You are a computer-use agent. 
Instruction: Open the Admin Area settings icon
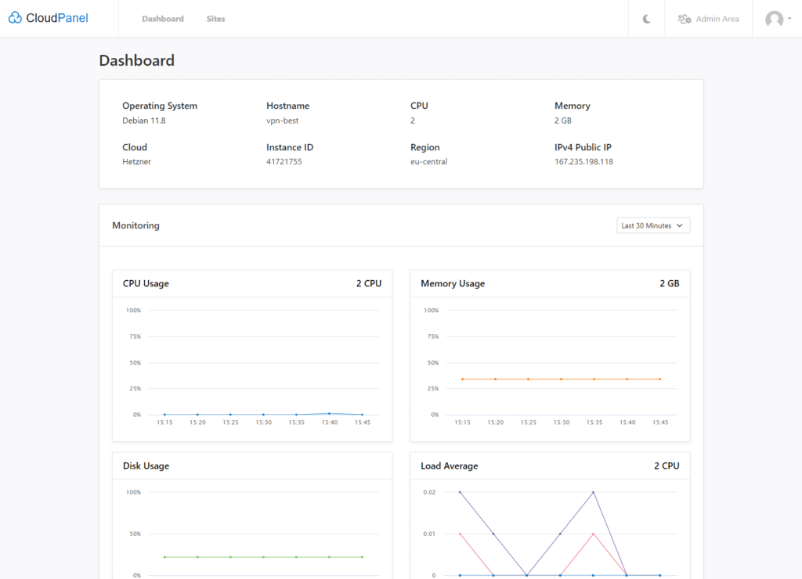point(685,18)
